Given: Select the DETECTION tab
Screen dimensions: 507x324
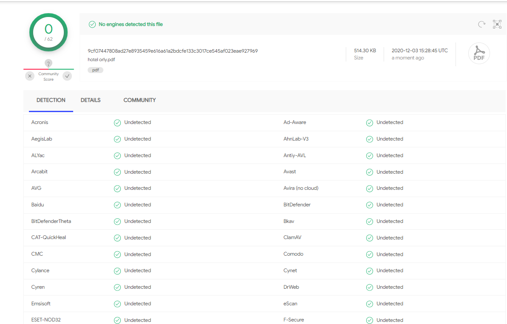Looking at the screenshot, I should (x=51, y=100).
